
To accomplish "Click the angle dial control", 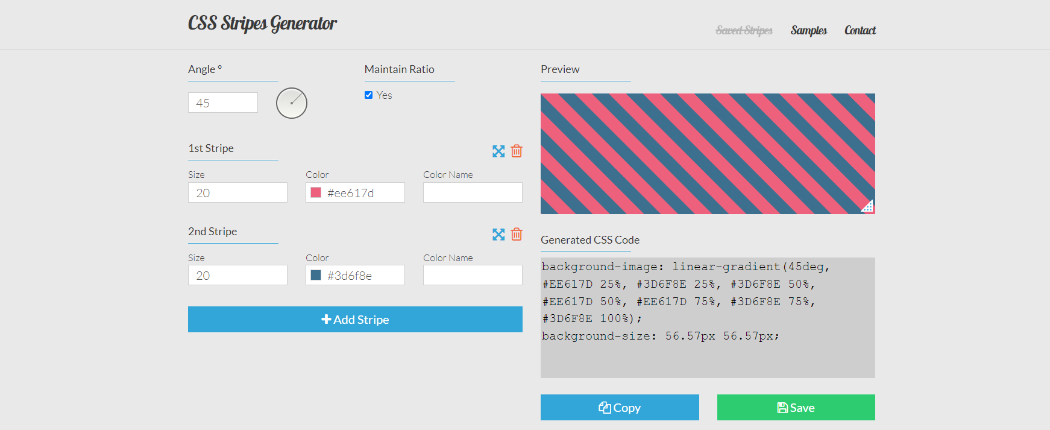I will (292, 103).
